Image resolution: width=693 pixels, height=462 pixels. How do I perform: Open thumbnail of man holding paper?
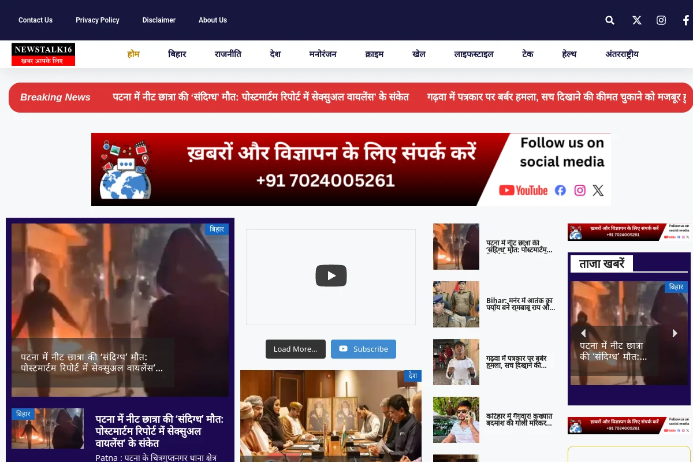(456, 362)
